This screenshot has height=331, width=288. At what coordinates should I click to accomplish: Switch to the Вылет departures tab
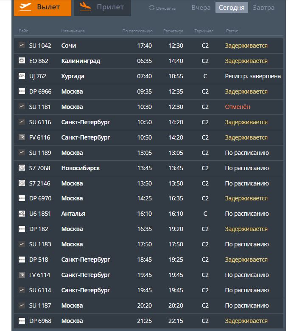[x=42, y=8]
